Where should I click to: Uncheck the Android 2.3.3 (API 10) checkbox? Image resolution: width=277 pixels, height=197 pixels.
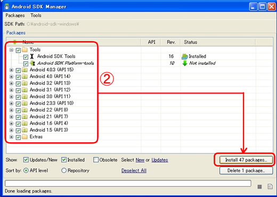(x=18, y=104)
